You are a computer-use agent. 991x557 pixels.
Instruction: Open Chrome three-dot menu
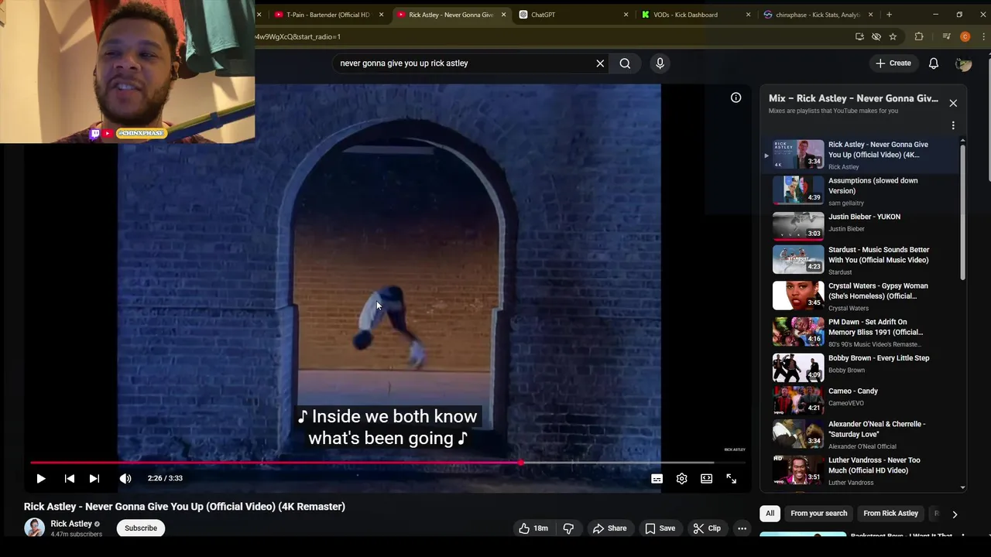(x=984, y=36)
